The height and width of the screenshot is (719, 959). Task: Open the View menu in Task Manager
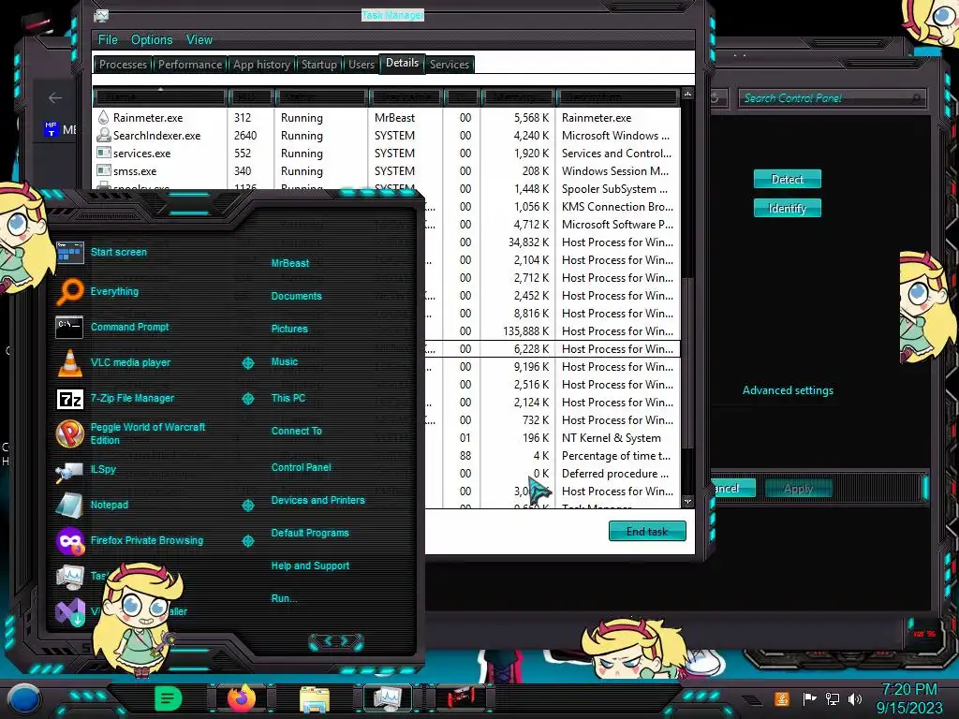click(199, 39)
